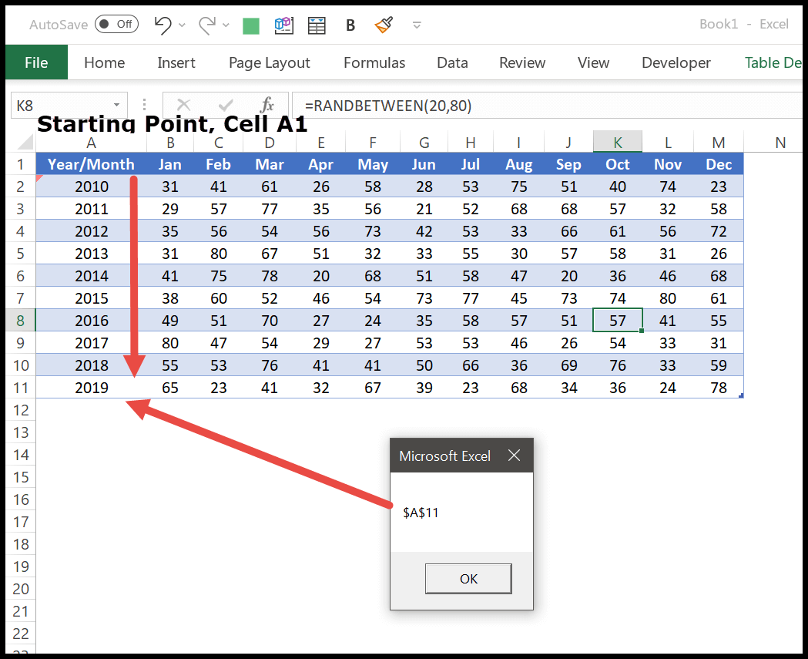Click the Enter checkmark in the formula bar
This screenshot has width=808, height=659.
click(226, 104)
